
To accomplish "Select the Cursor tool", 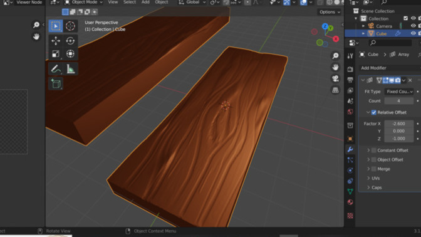I will point(70,26).
